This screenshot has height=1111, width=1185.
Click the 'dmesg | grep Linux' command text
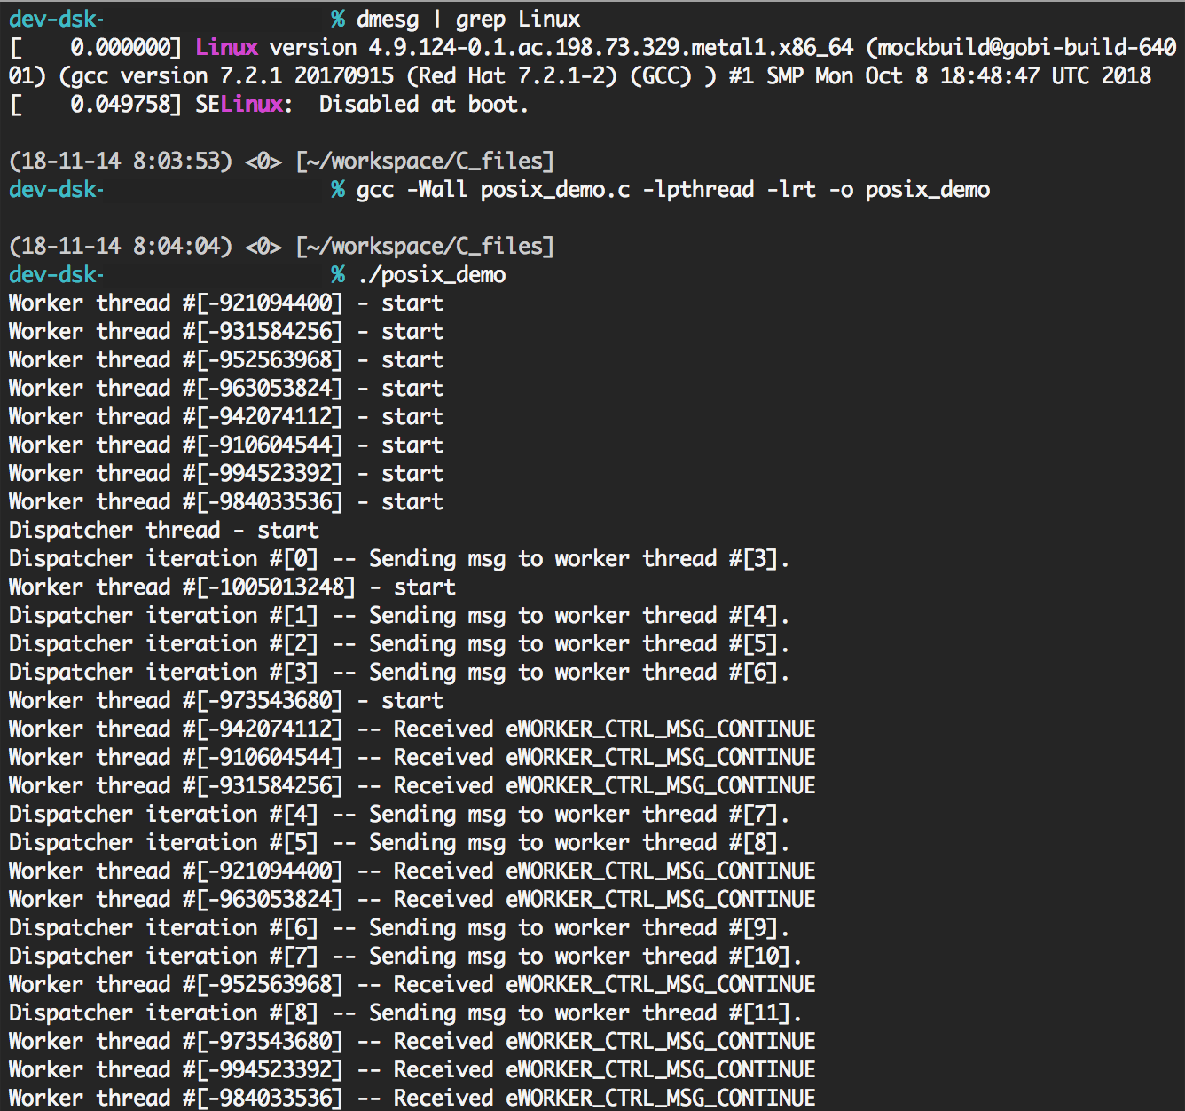(x=467, y=19)
